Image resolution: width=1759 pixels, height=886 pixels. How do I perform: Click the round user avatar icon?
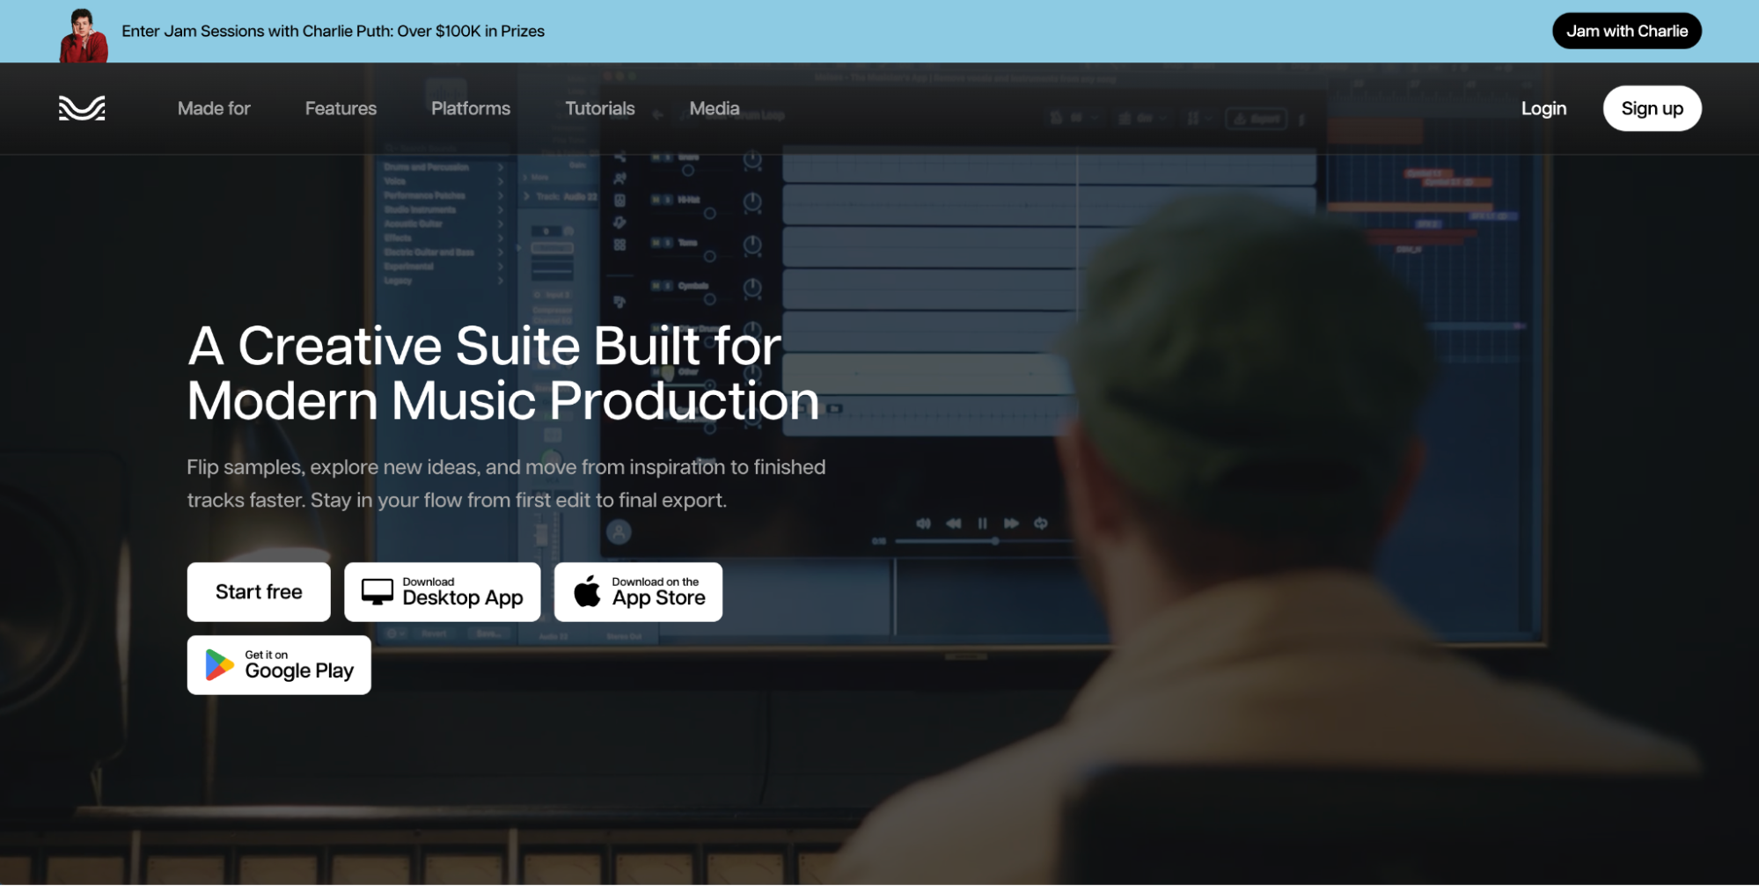[x=619, y=531]
